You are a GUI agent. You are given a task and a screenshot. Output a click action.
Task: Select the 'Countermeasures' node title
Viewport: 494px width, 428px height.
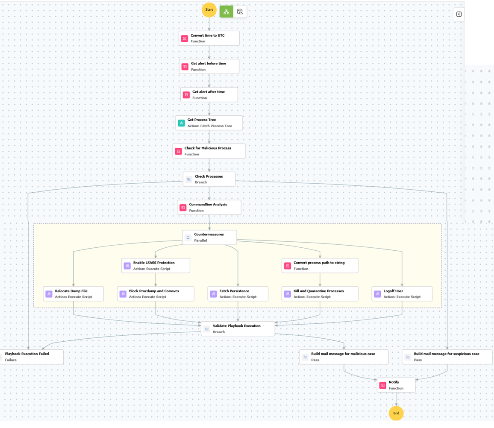(x=209, y=235)
